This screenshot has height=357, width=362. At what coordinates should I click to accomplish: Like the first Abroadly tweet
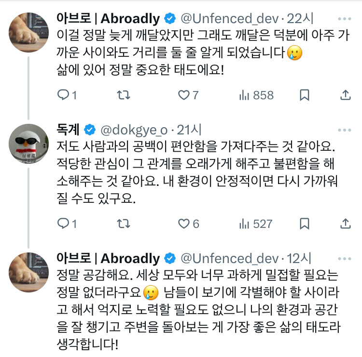pos(184,95)
